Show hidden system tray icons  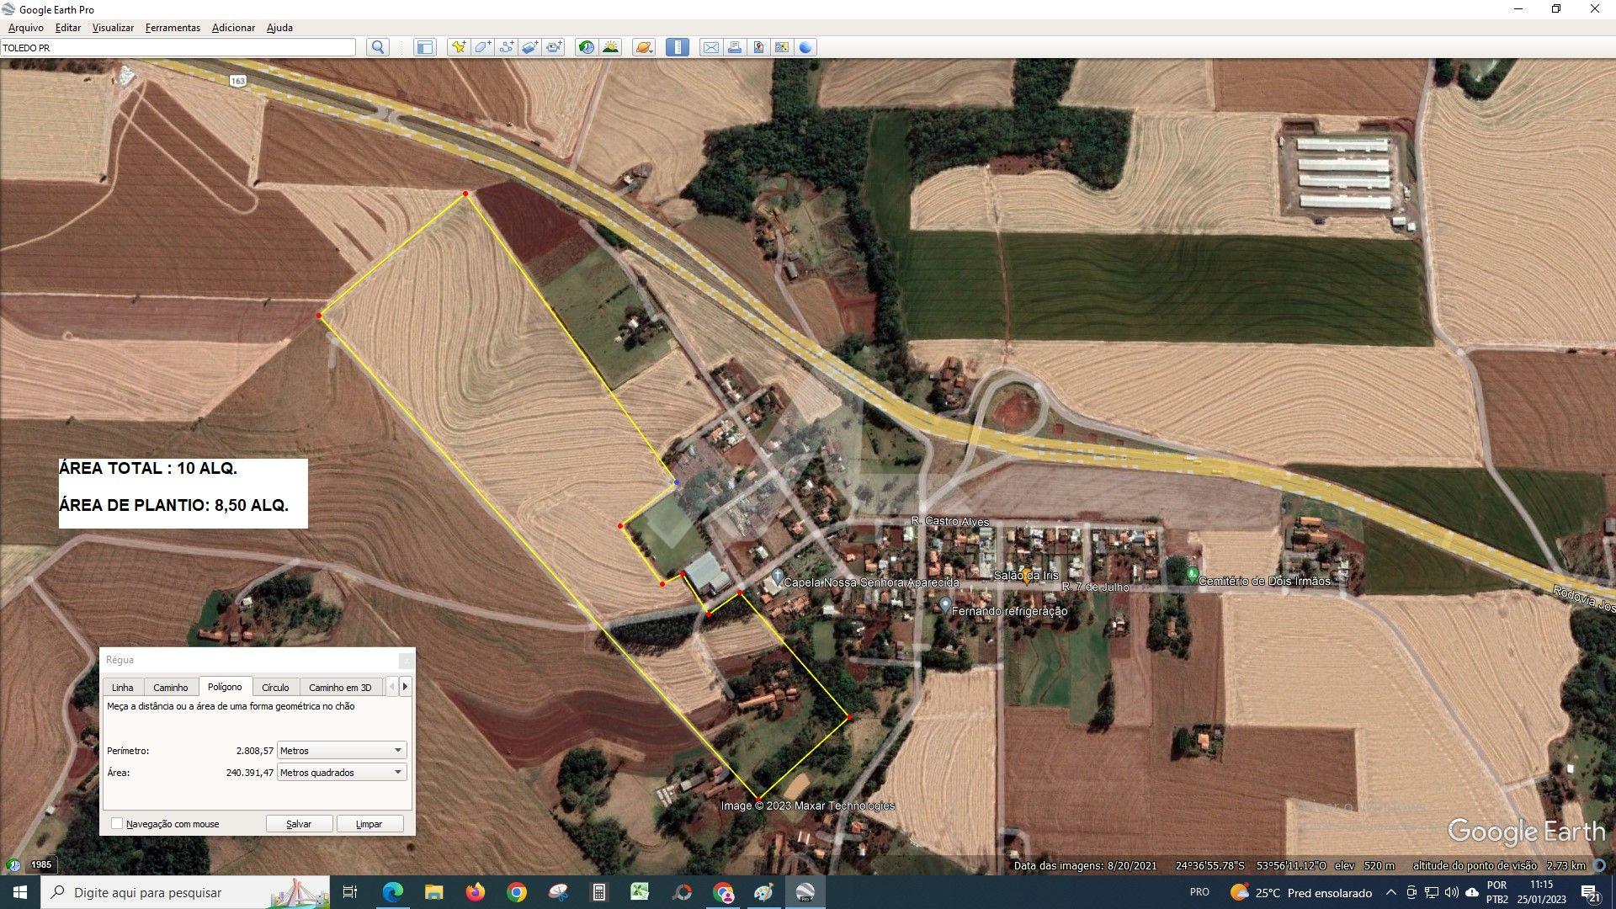(1391, 892)
